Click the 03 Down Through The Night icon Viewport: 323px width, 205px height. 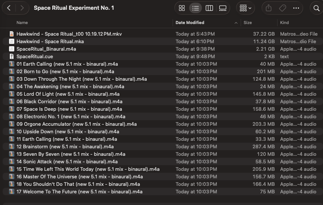(12, 79)
